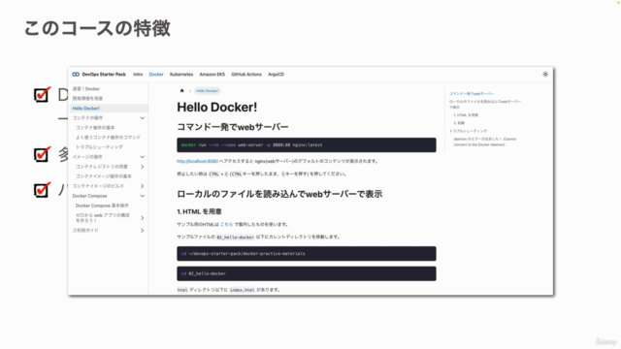
Task: Open コンテナの操作 sidebar category label
Action: (x=87, y=118)
